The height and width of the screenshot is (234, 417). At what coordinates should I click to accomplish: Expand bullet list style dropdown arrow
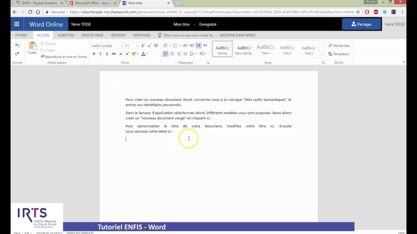(x=170, y=45)
